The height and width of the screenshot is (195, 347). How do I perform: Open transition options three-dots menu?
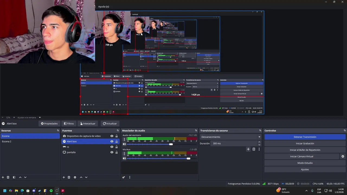259,149
